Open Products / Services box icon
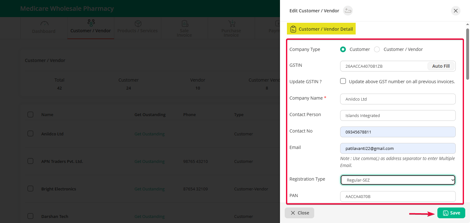The width and height of the screenshot is (470, 223). (x=138, y=24)
